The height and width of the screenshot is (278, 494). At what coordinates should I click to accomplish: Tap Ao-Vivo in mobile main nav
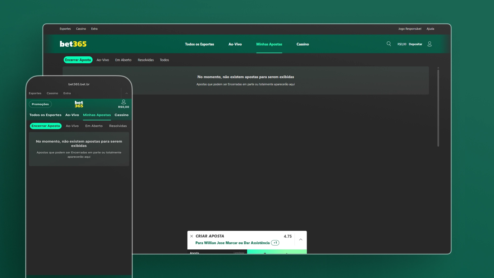72,115
